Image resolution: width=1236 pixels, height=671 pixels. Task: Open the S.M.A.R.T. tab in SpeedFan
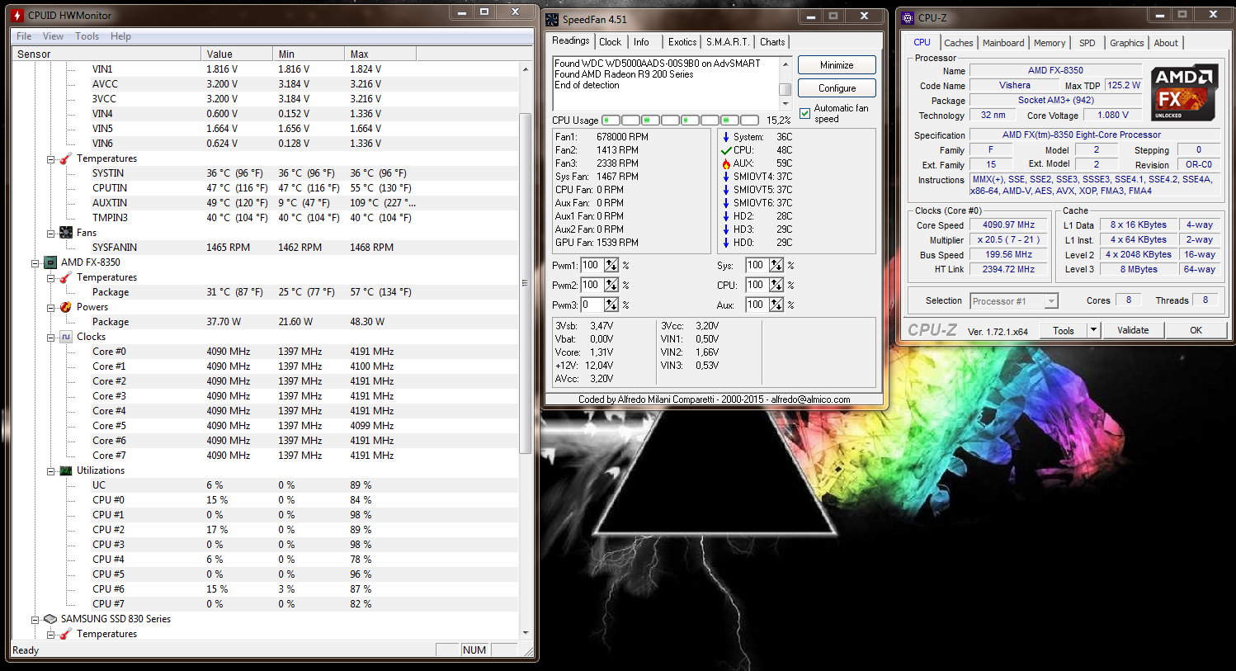coord(728,42)
